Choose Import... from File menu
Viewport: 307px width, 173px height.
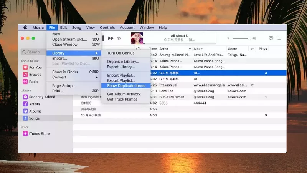click(74, 58)
